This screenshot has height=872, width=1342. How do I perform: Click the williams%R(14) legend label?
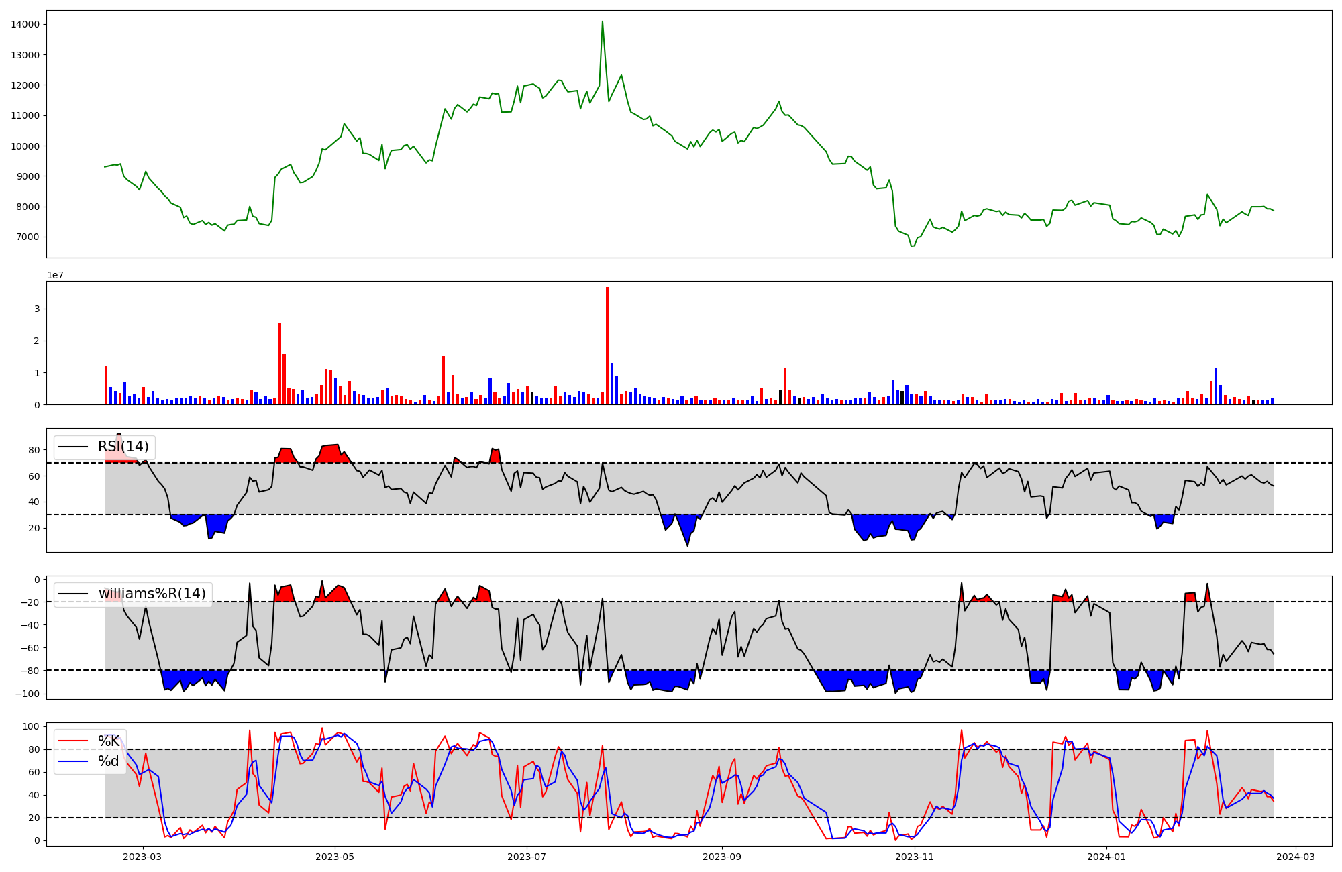[x=152, y=594]
